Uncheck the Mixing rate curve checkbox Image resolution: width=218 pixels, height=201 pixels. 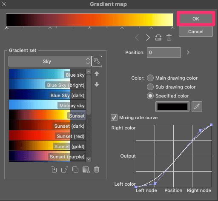[114, 118]
